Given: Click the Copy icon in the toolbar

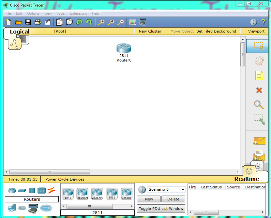Looking at the screenshot, I should (x=60, y=22).
